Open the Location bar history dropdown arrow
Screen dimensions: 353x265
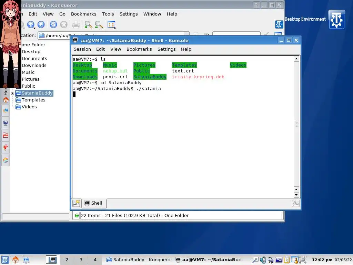tap(186, 35)
